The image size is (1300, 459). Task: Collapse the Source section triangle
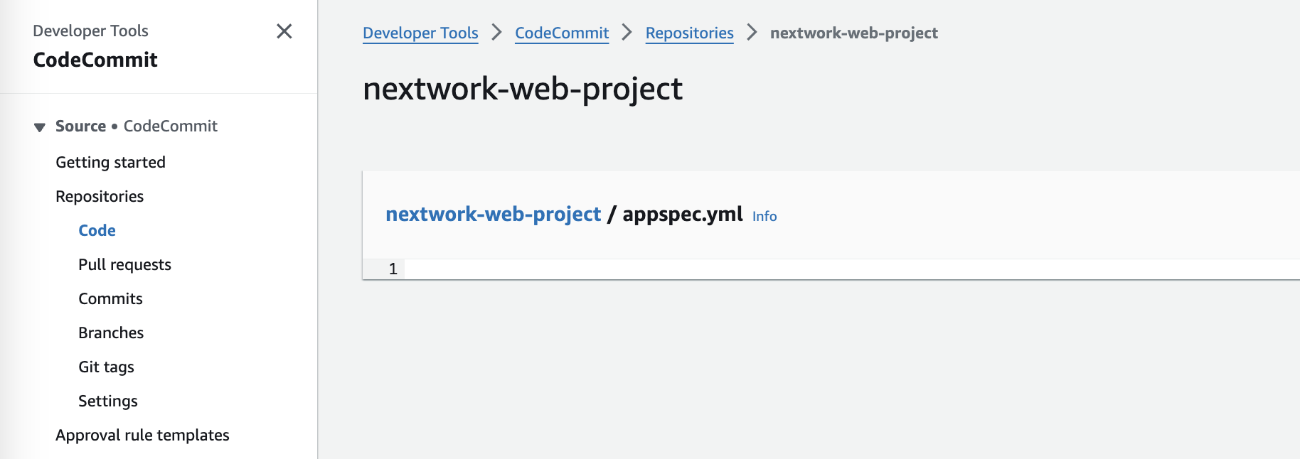coord(40,127)
